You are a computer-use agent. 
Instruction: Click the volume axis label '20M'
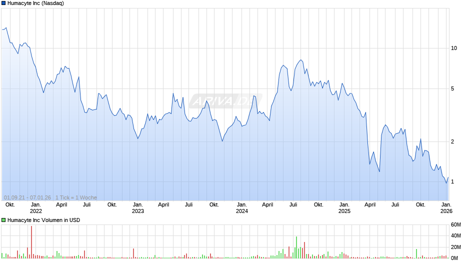455,247
